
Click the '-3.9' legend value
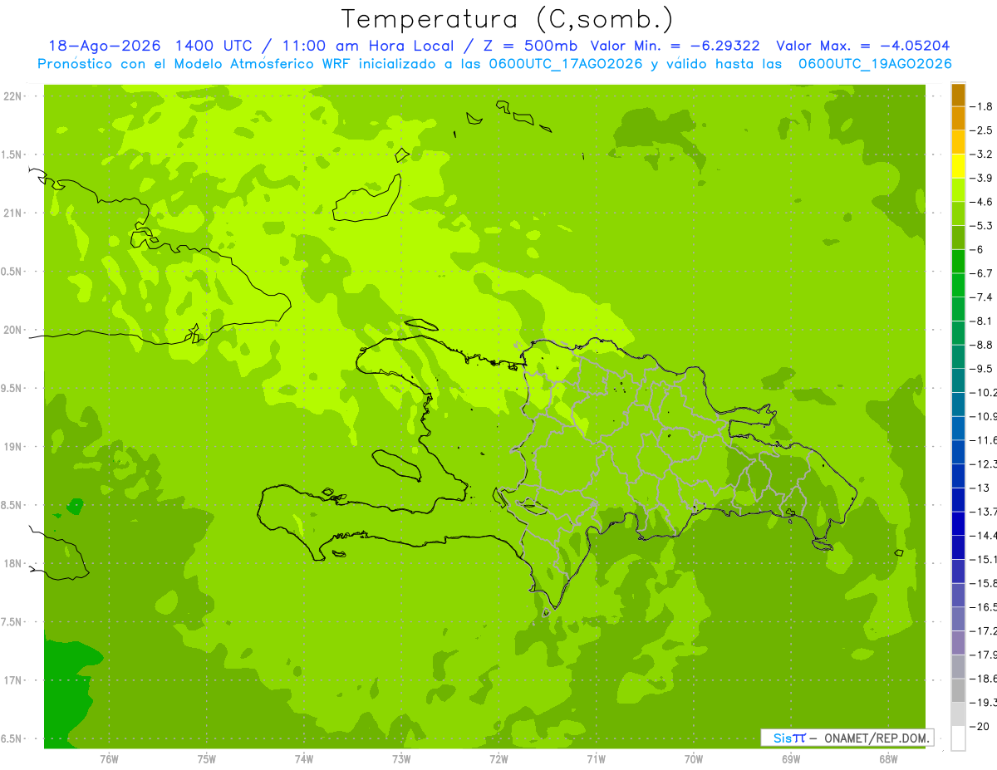982,178
